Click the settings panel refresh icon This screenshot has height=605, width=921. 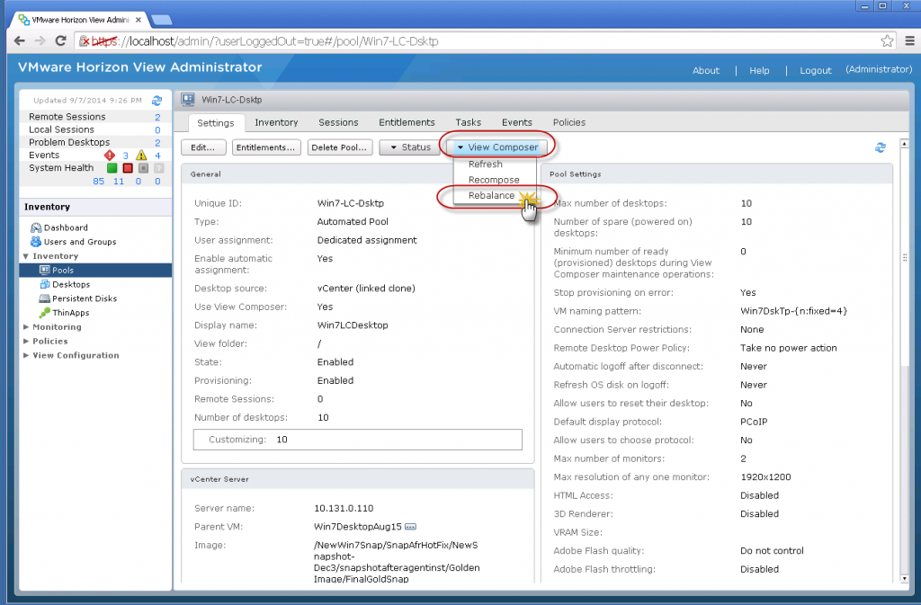[x=880, y=147]
